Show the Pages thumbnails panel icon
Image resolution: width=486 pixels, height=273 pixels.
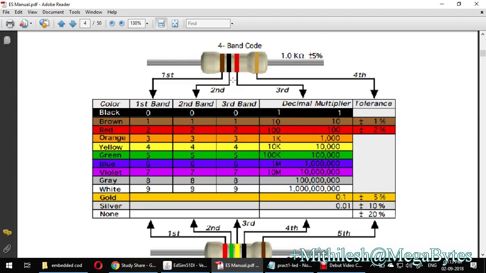tap(7, 40)
